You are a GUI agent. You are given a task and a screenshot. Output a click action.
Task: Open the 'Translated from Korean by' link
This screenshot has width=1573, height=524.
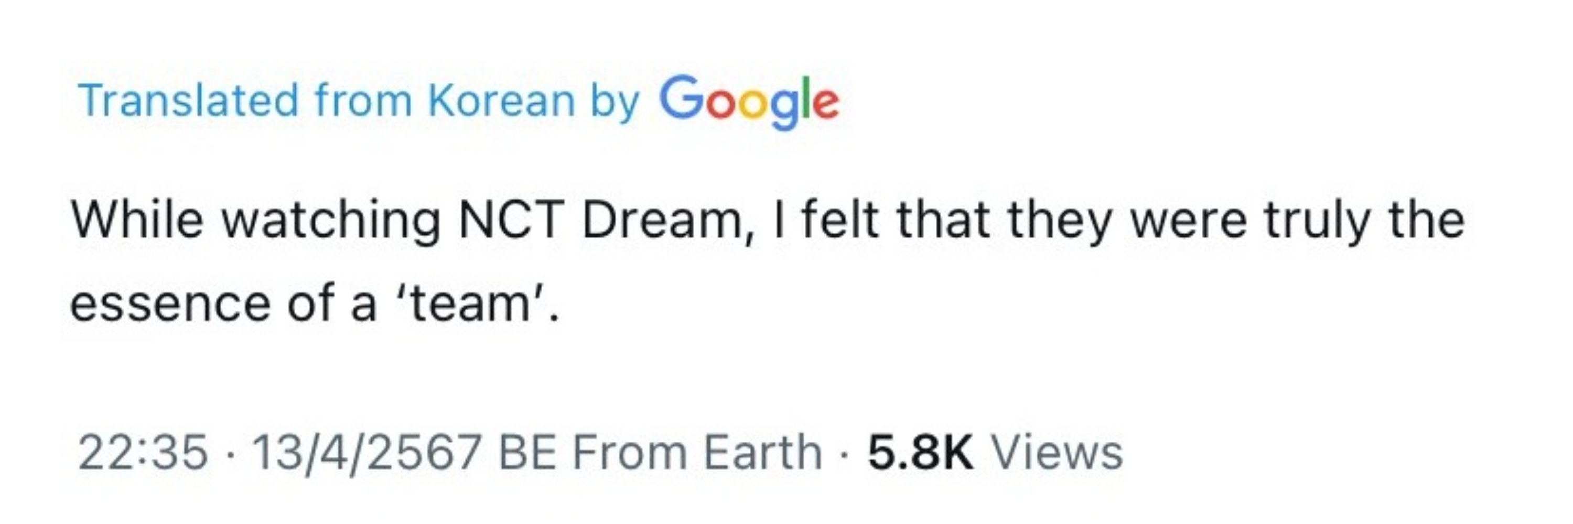(x=359, y=101)
